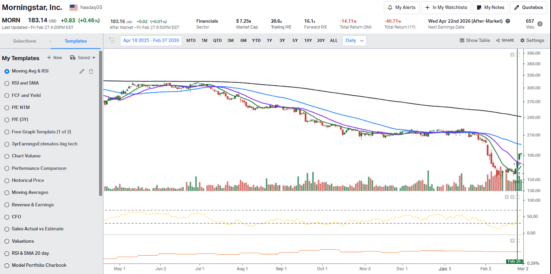The width and height of the screenshot is (551, 274).
Task: Click the Saved disk icon
Action: coord(73,57)
